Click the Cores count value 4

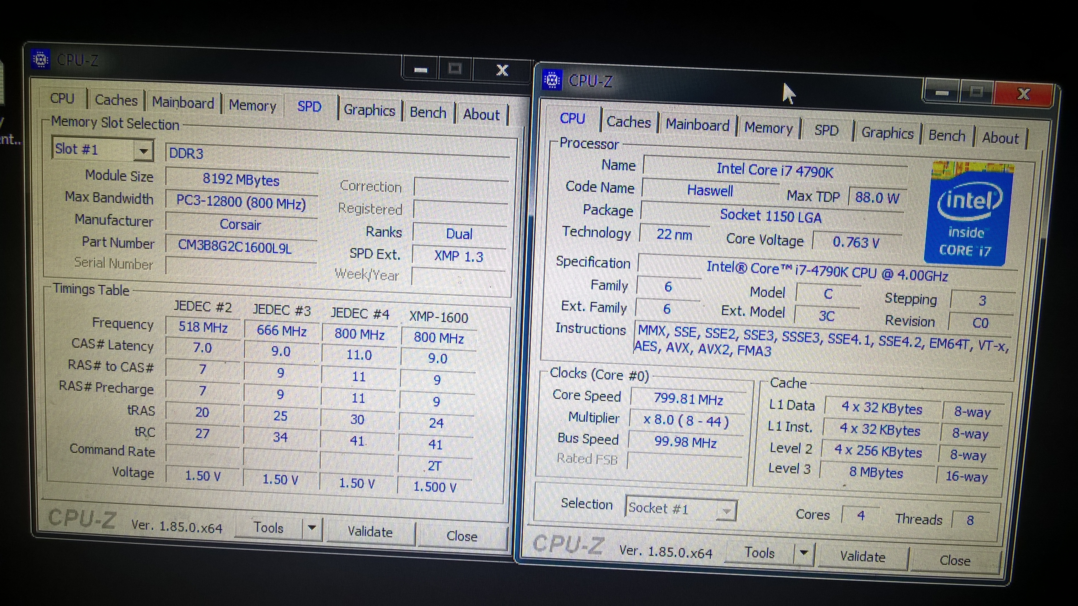click(860, 515)
